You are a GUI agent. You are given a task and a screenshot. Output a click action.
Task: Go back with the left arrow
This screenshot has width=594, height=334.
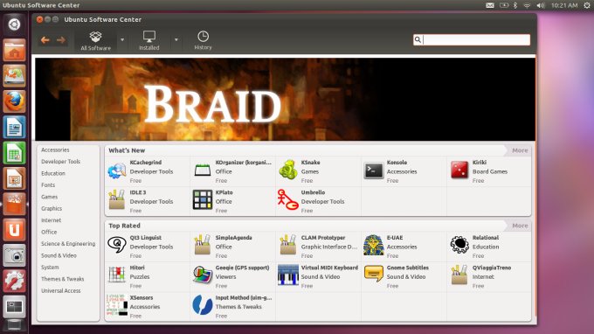coord(45,40)
